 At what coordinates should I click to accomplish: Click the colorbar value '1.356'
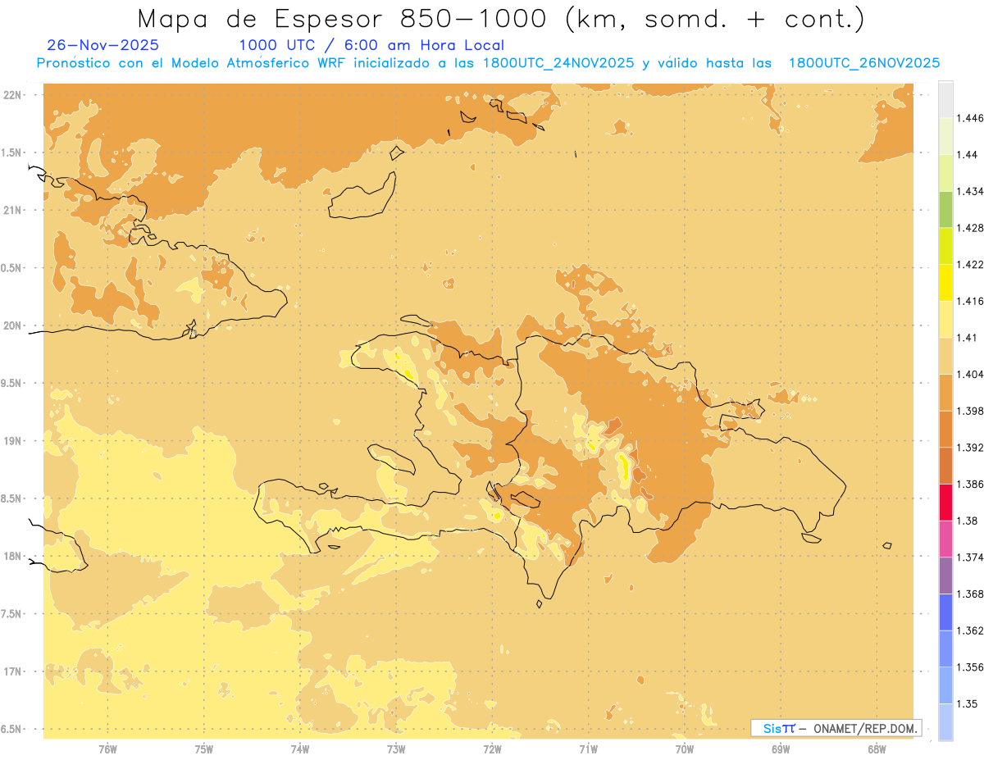(x=970, y=667)
